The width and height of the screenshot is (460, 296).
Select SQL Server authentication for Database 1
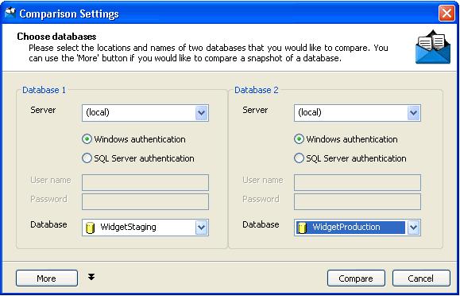point(87,158)
